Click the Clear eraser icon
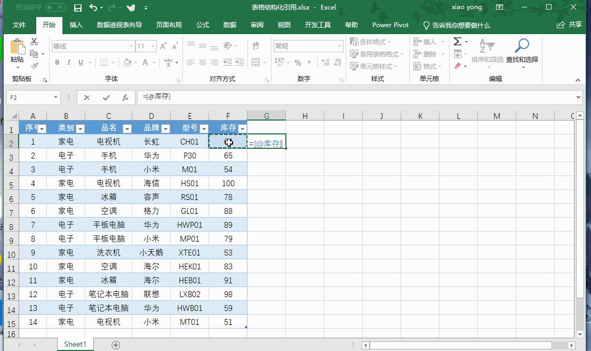The width and height of the screenshot is (591, 351). [457, 66]
